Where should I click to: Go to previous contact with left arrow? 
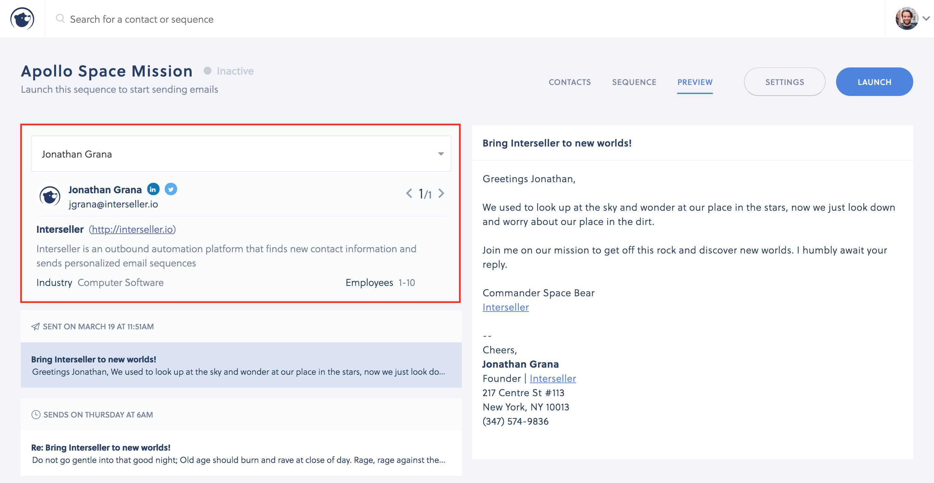tap(409, 194)
